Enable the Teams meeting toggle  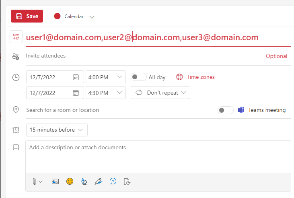[225, 110]
